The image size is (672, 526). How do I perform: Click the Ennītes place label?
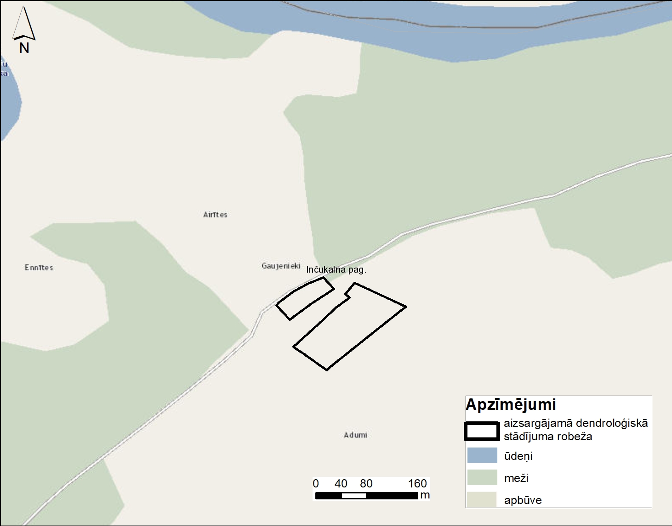coord(39,267)
